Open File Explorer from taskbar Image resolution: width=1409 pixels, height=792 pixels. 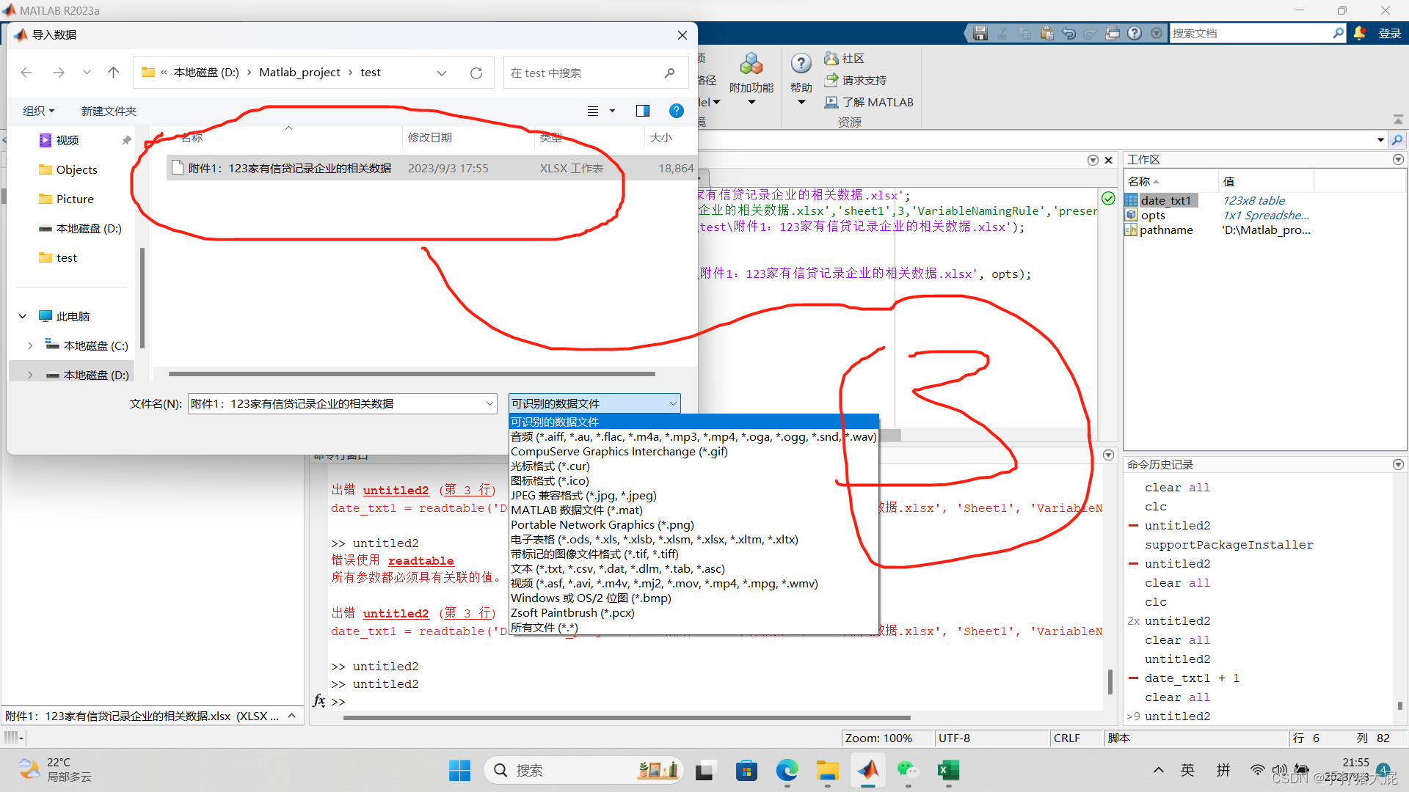(x=828, y=770)
